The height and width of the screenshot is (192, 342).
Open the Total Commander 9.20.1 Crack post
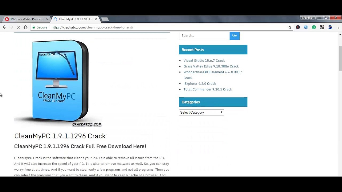coord(208,89)
